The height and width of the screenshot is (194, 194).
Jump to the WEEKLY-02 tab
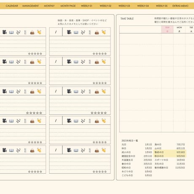tap(105, 6)
